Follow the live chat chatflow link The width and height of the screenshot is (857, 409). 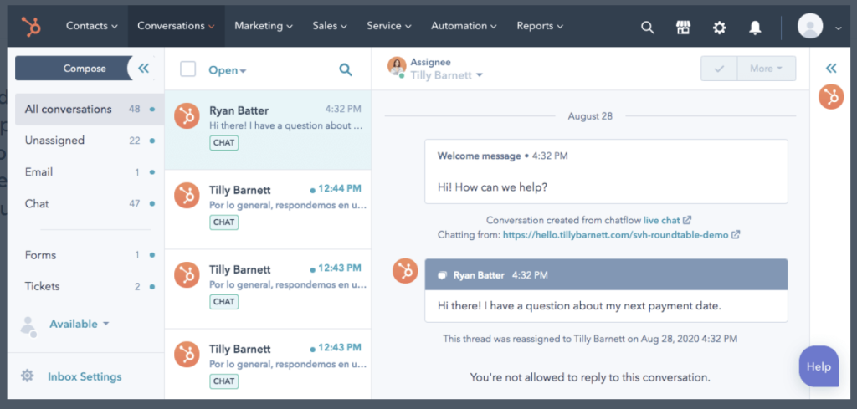(661, 221)
